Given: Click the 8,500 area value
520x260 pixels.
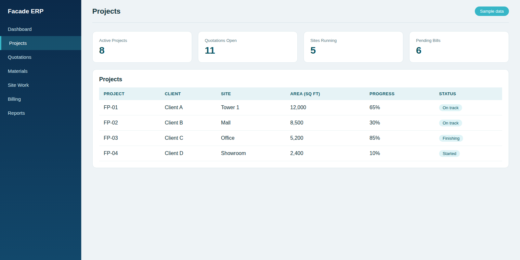Looking at the screenshot, I should pyautogui.click(x=297, y=123).
